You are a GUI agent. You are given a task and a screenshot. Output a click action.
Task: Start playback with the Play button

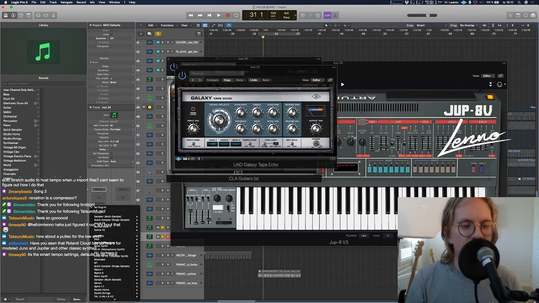click(x=219, y=15)
